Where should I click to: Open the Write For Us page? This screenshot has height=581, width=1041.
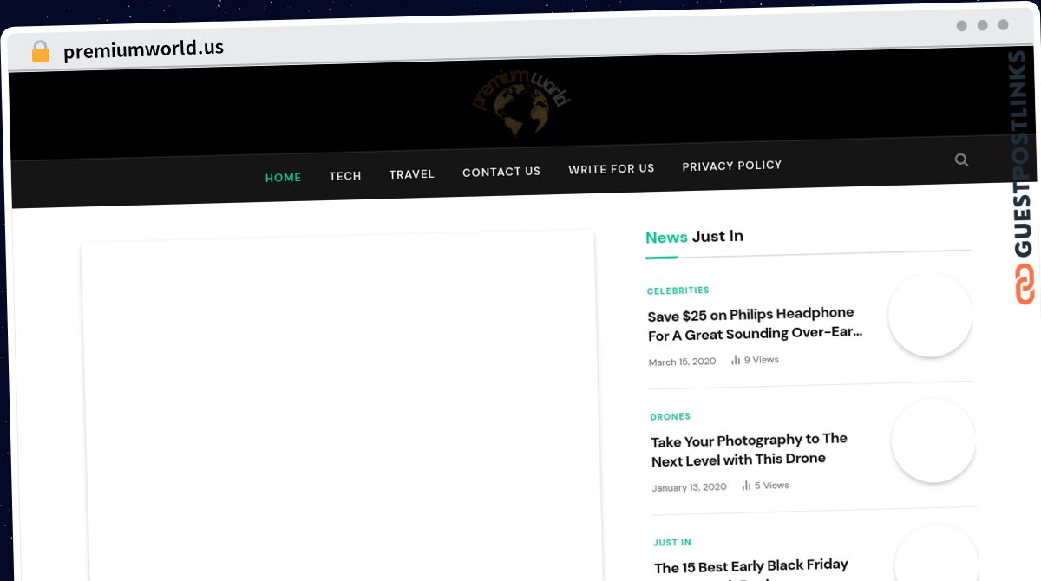pyautogui.click(x=612, y=168)
